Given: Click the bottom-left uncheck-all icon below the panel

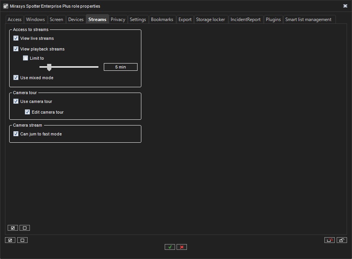Looking at the screenshot, I should (22, 240).
